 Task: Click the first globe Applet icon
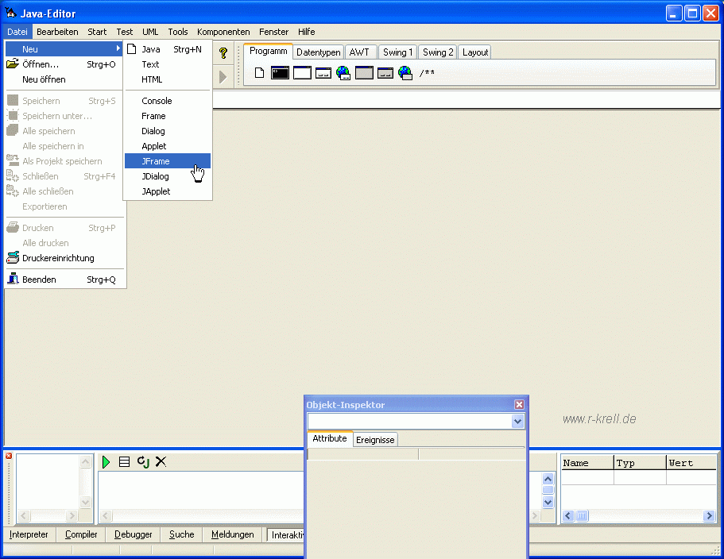pos(343,73)
